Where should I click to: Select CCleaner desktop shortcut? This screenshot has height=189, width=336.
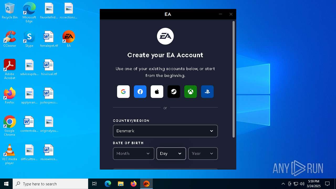[x=10, y=39]
